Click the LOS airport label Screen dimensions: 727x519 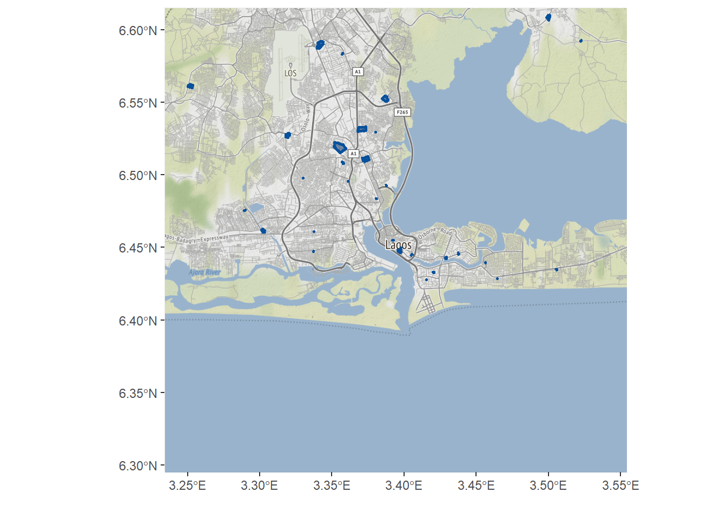pyautogui.click(x=290, y=73)
